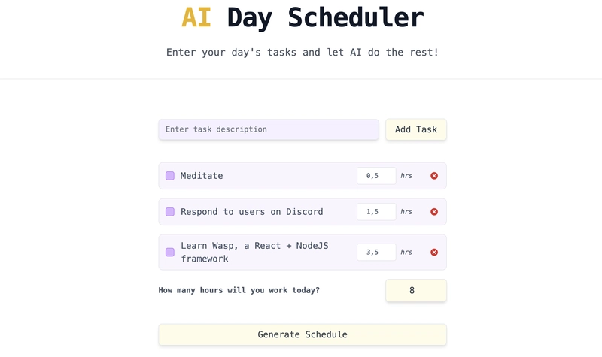The width and height of the screenshot is (602, 357).
Task: Click the Generate Schedule button
Action: pyautogui.click(x=303, y=334)
